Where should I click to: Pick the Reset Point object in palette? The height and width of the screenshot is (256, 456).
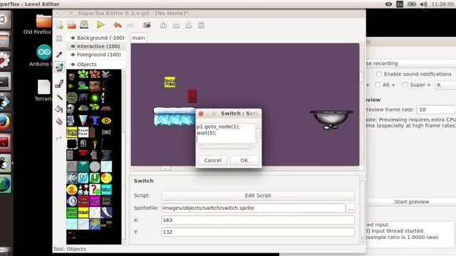click(x=83, y=132)
